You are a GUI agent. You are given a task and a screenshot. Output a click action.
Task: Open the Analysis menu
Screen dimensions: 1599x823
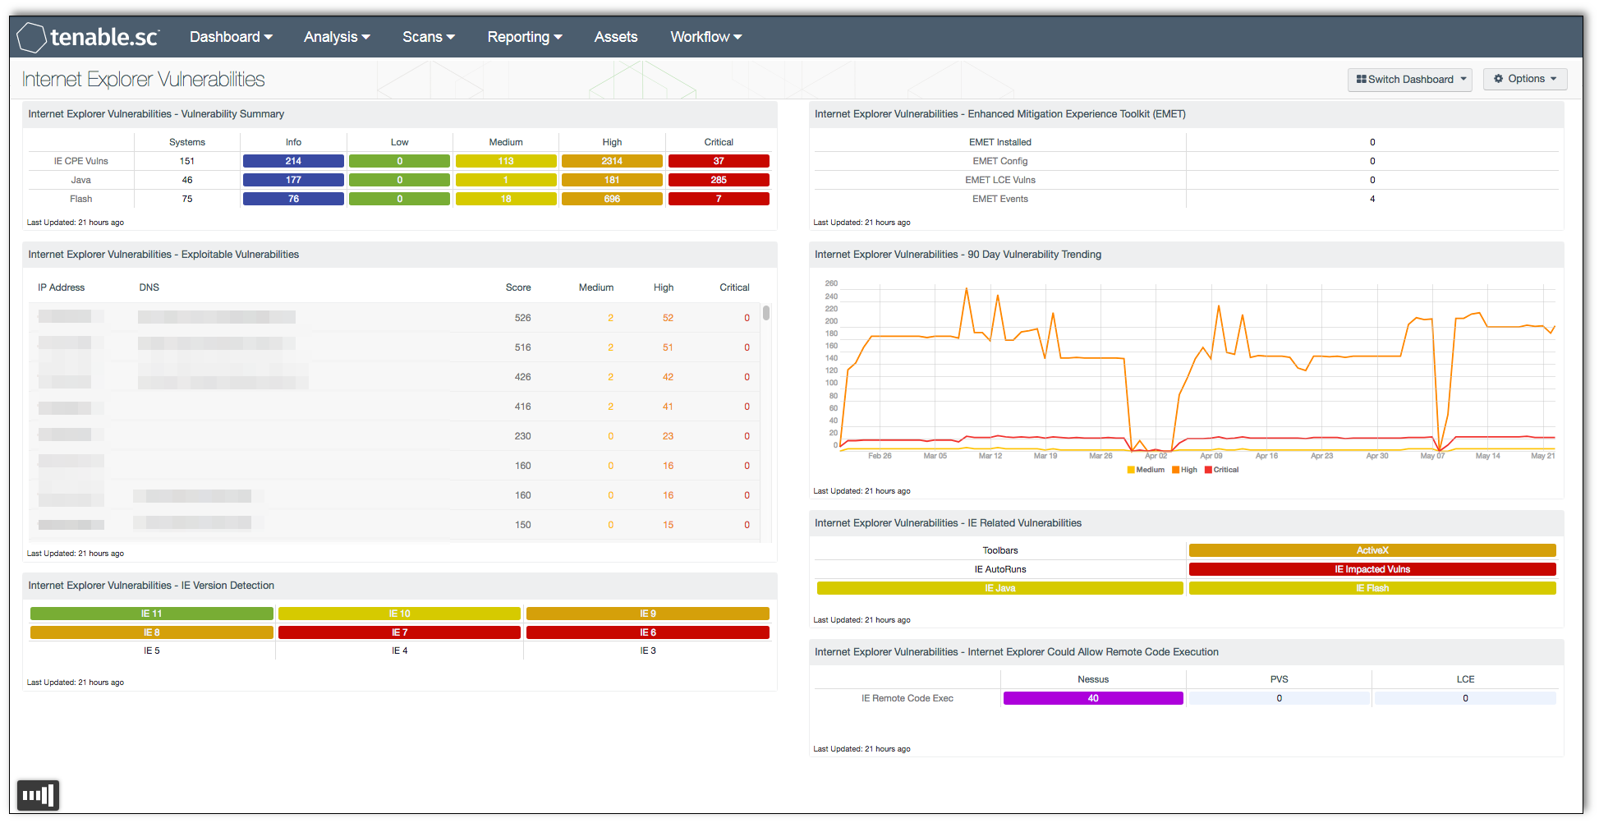[337, 37]
